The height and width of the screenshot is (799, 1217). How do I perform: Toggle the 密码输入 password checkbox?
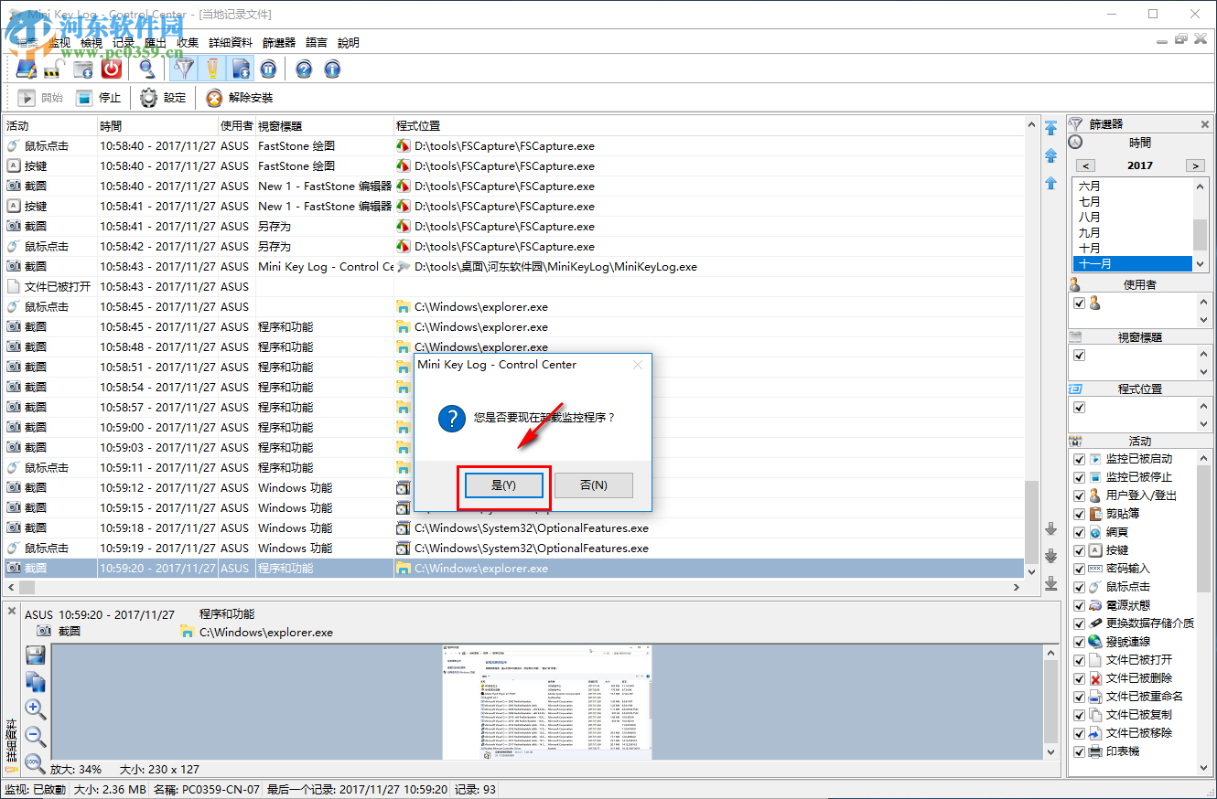click(1080, 569)
